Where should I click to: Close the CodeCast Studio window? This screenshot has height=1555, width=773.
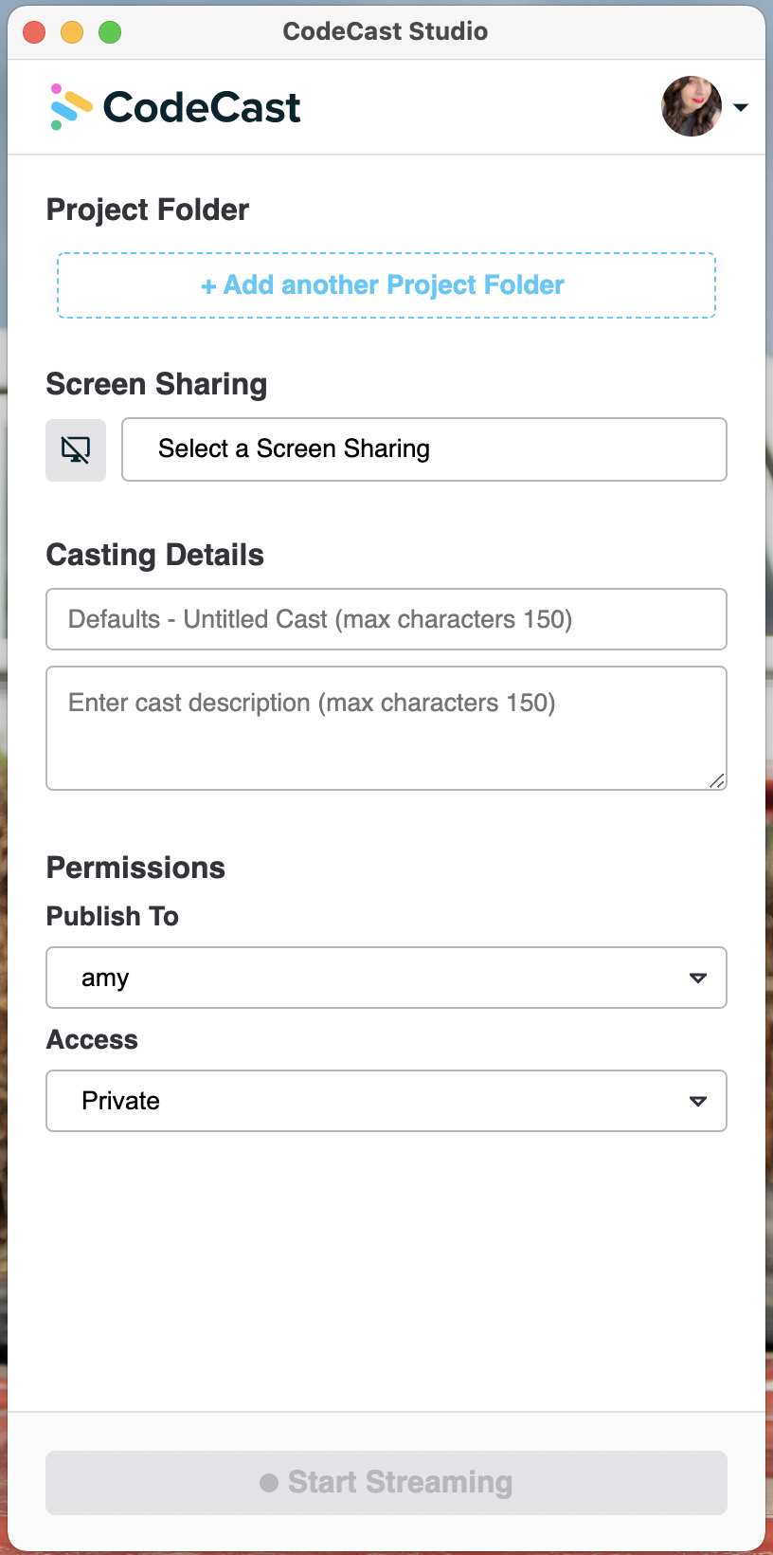coord(34,32)
